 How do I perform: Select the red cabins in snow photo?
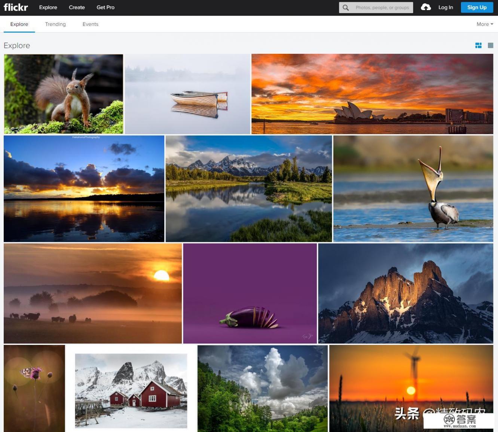(131, 391)
